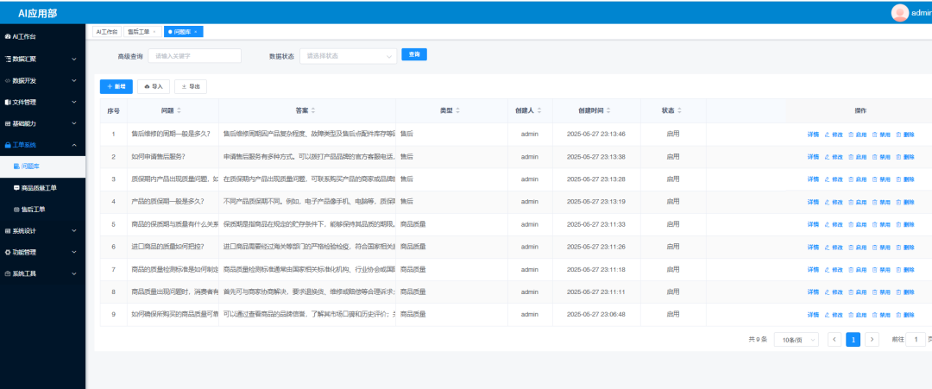The image size is (932, 389).
Task: Click timestamp '2025-05-27 23:06:48'
Action: point(596,315)
